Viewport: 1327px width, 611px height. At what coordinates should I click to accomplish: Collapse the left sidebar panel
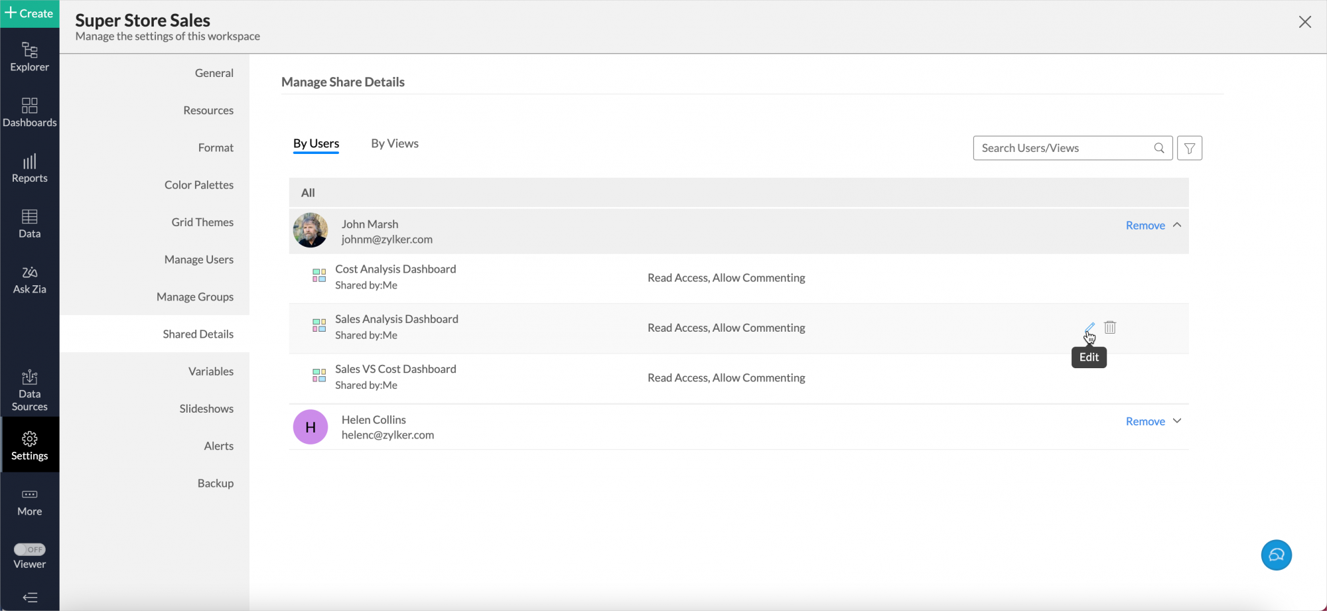click(x=29, y=597)
